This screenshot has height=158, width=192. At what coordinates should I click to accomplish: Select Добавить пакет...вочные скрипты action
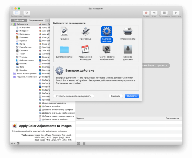58,116
